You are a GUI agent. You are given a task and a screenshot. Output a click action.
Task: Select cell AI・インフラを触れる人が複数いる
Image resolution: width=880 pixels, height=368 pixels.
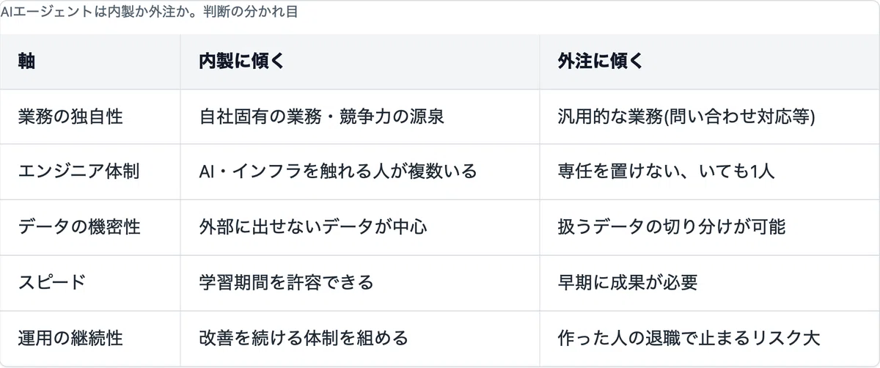(x=338, y=172)
